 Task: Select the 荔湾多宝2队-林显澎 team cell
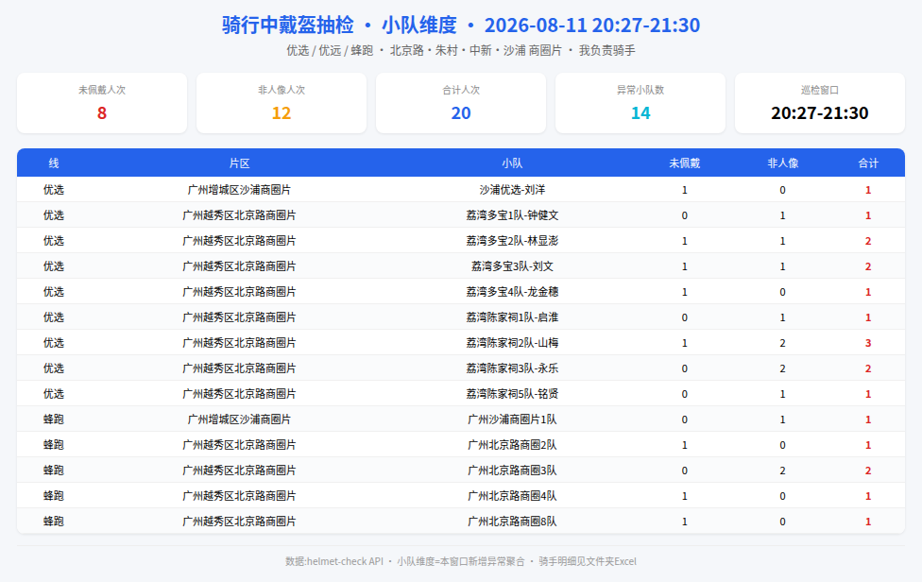(x=512, y=241)
